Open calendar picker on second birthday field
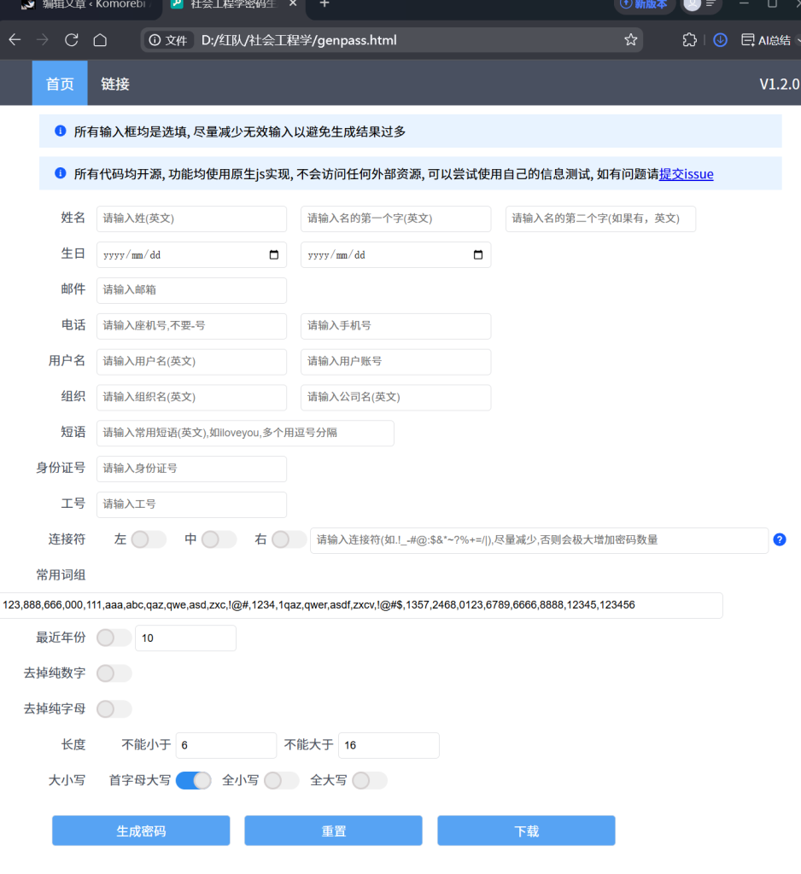801x874 pixels. pyautogui.click(x=477, y=255)
